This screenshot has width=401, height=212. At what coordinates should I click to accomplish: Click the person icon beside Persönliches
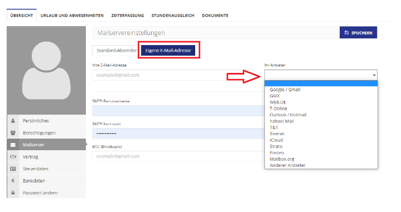(13, 121)
